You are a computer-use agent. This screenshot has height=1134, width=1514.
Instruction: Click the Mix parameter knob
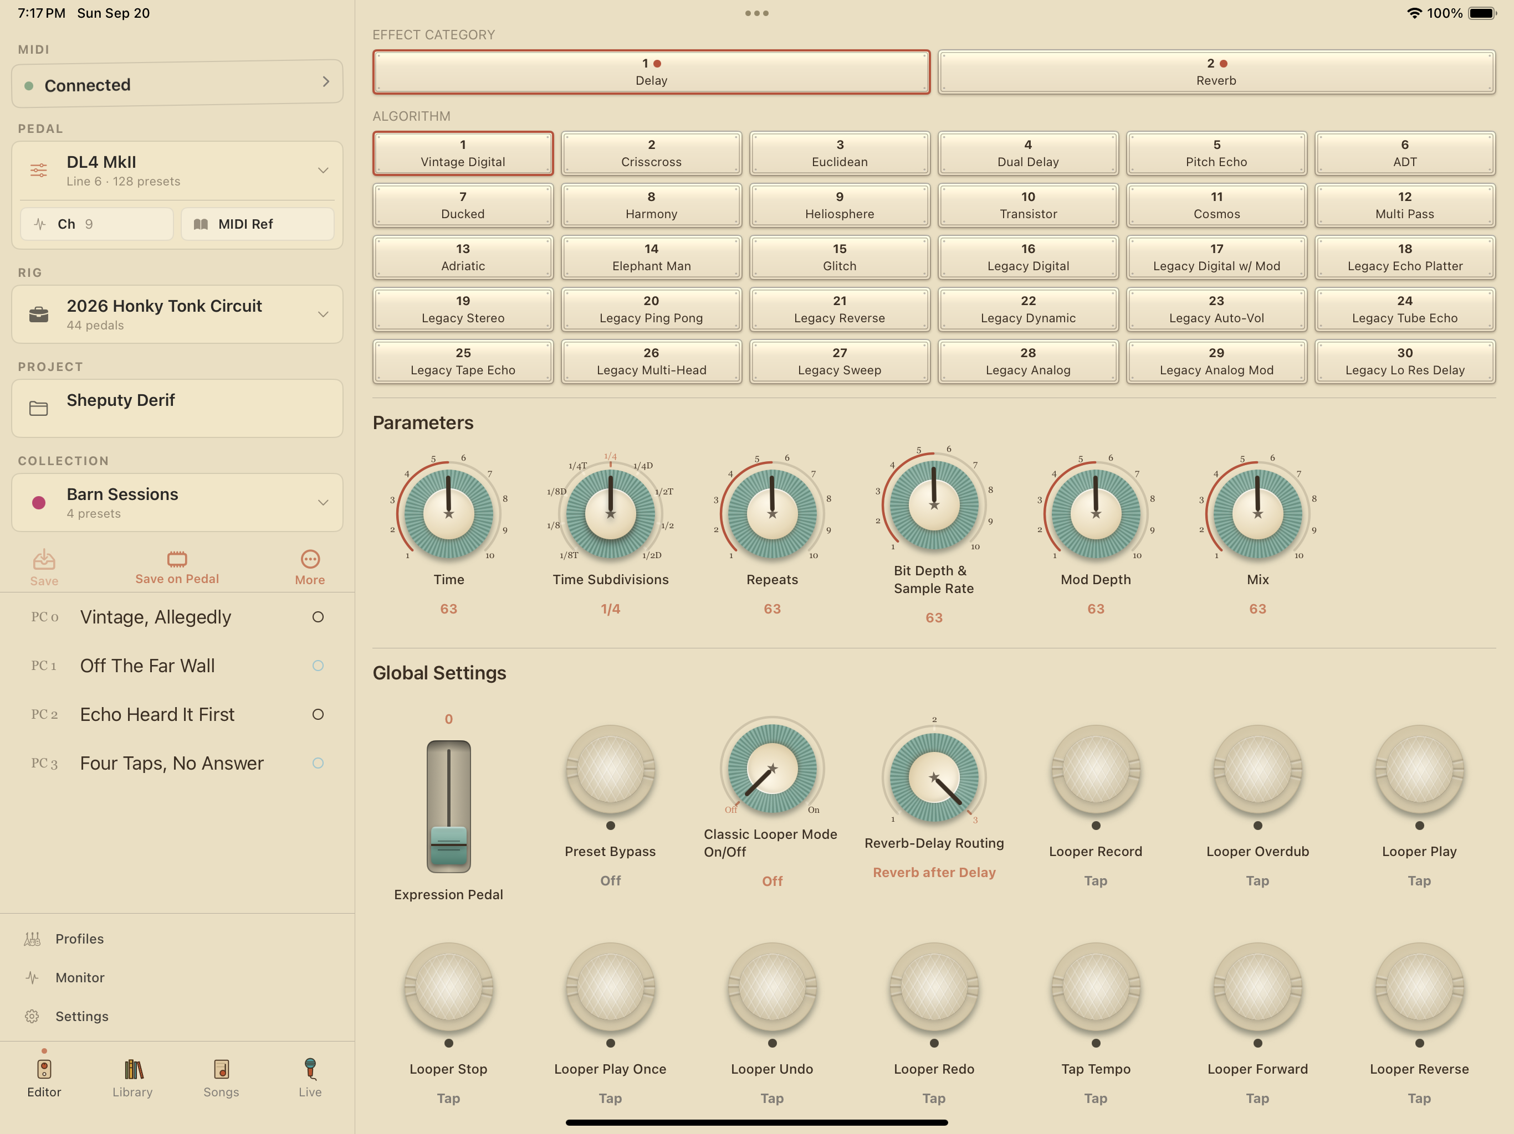[1258, 514]
